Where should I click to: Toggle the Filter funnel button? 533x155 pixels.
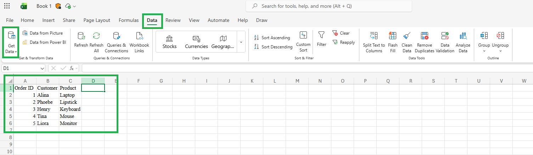click(321, 39)
